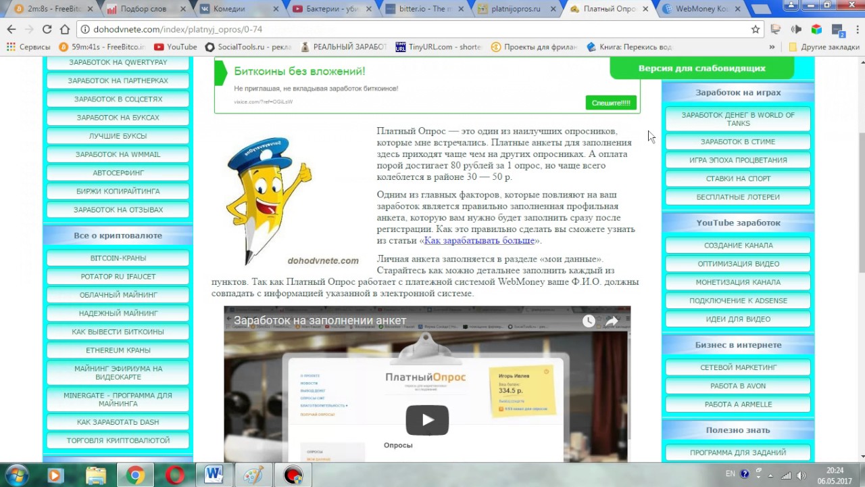Open АВТОСЕРФИНГ sidebar item
Screen dimensions: 865x487
[118, 172]
